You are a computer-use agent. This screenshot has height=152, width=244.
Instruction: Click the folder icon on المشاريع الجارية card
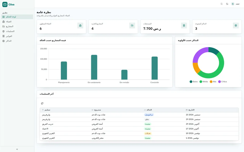[x=132, y=25]
